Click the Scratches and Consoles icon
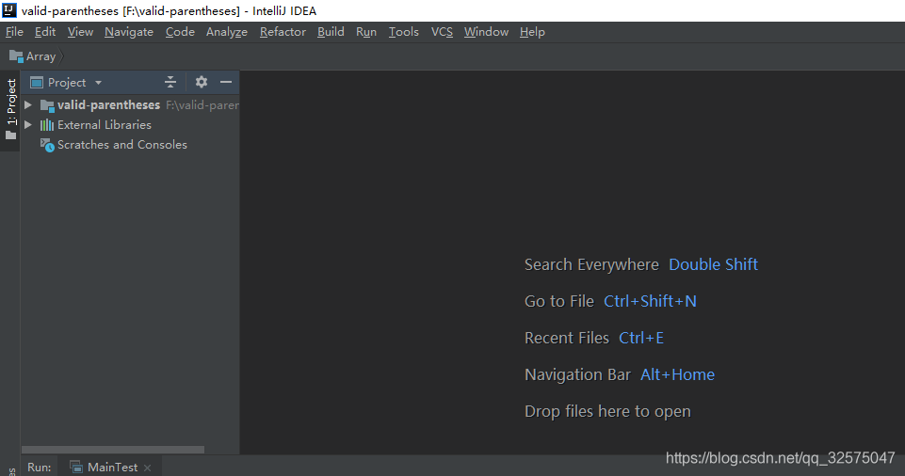The width and height of the screenshot is (905, 476). 47,145
